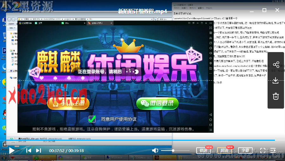Tap the Android home circle button

pos(211,120)
